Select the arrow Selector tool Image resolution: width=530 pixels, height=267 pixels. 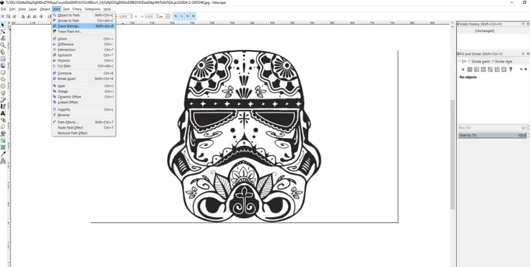point(3,24)
